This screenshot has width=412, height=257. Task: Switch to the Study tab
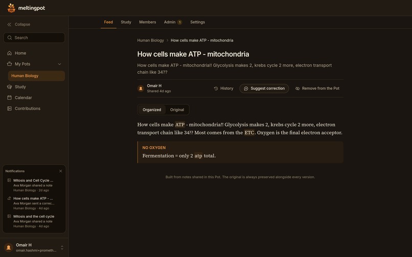pyautogui.click(x=126, y=22)
